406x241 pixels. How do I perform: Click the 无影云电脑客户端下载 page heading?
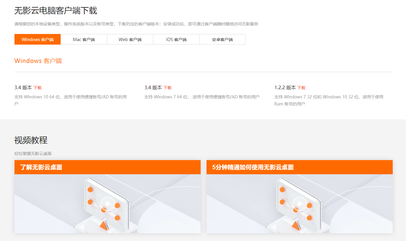pyautogui.click(x=56, y=11)
